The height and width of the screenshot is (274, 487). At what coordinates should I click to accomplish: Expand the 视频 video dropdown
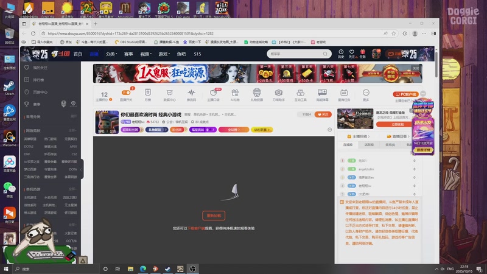pyautogui.click(x=145, y=54)
